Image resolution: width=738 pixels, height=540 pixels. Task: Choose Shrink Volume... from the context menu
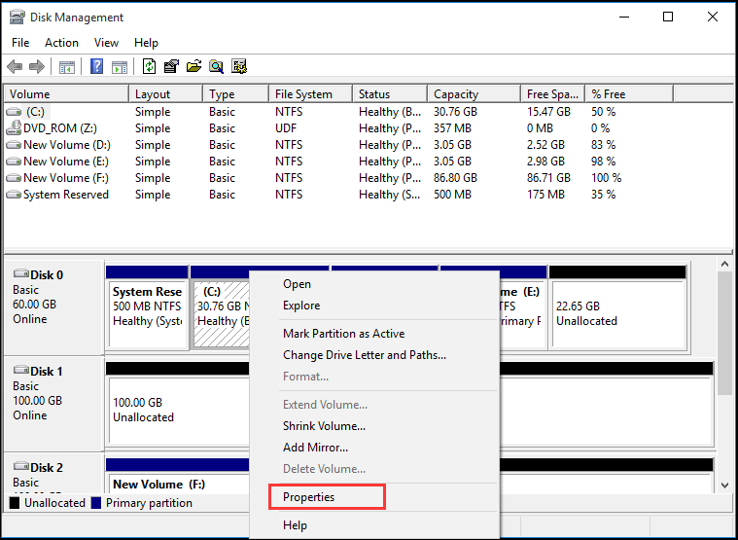coord(324,426)
